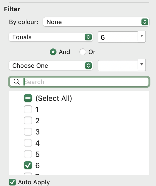Click the first criteria value field containing 6
Image resolution: width=156 pixels, height=186 pixels.
pos(118,37)
